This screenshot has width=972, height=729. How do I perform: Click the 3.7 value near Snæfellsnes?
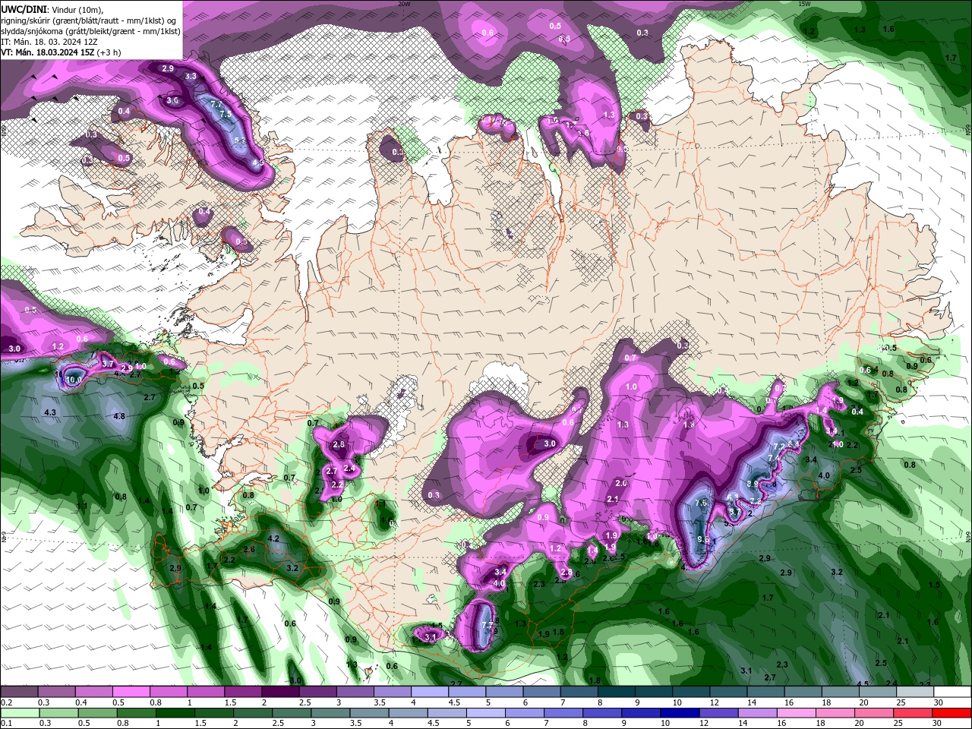[108, 364]
